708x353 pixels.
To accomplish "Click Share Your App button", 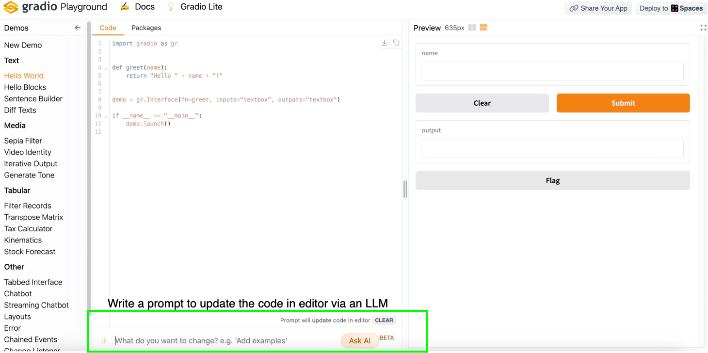I will click(598, 8).
